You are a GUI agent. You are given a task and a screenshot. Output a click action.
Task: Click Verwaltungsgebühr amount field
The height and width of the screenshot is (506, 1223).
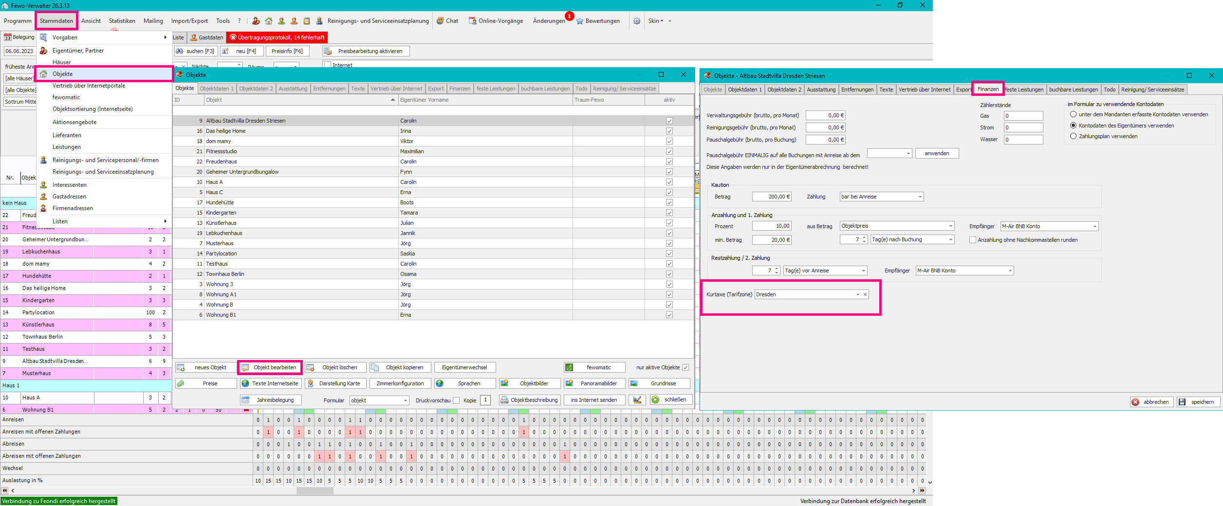pos(825,115)
